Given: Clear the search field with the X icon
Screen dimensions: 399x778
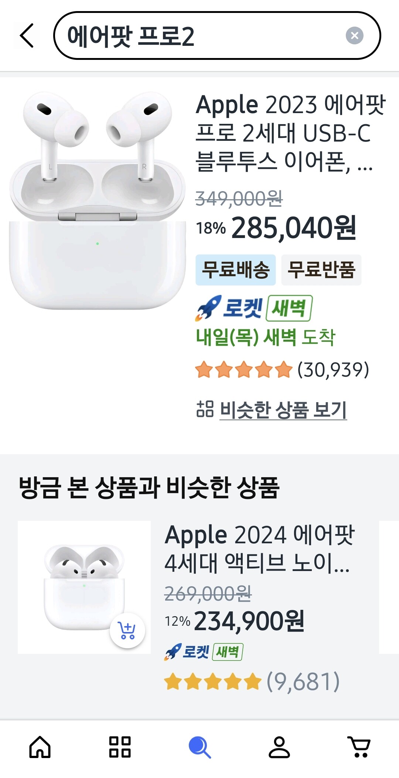Looking at the screenshot, I should point(354,35).
